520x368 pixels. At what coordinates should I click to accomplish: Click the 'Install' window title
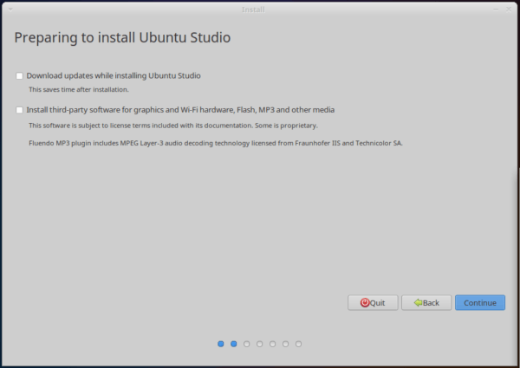tap(253, 10)
